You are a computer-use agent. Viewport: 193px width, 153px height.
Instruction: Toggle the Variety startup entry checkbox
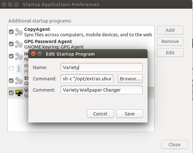(x=11, y=93)
